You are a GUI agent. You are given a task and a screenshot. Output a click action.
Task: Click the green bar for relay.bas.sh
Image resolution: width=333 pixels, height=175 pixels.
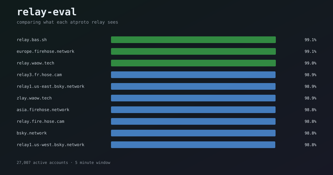193,40
